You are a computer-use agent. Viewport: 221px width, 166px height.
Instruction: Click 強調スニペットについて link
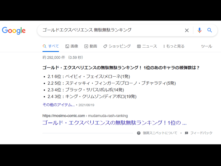160,133
